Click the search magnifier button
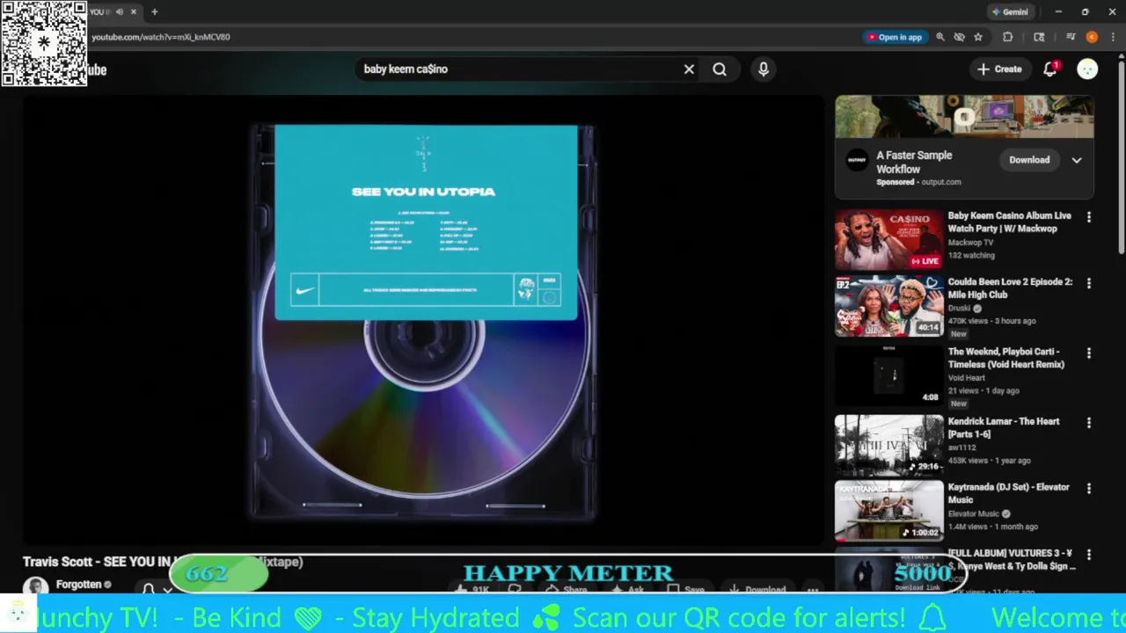The height and width of the screenshot is (633, 1126). coord(720,69)
